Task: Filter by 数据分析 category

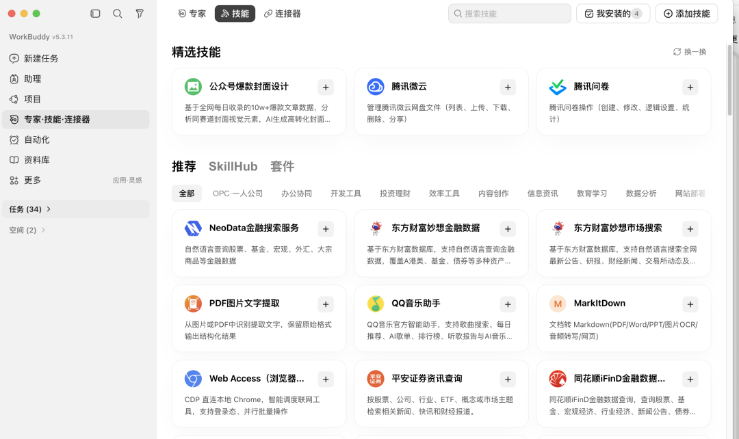Action: [641, 194]
